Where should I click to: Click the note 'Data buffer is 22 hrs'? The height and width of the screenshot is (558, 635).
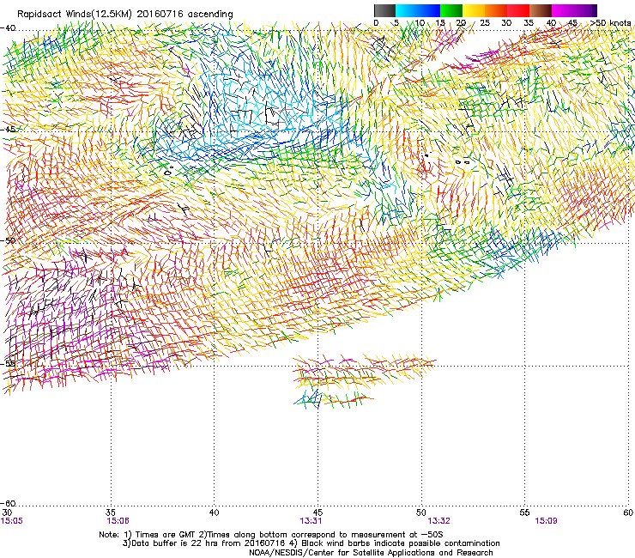coord(176,543)
